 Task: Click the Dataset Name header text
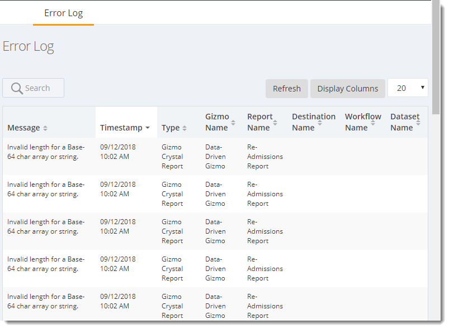click(405, 122)
